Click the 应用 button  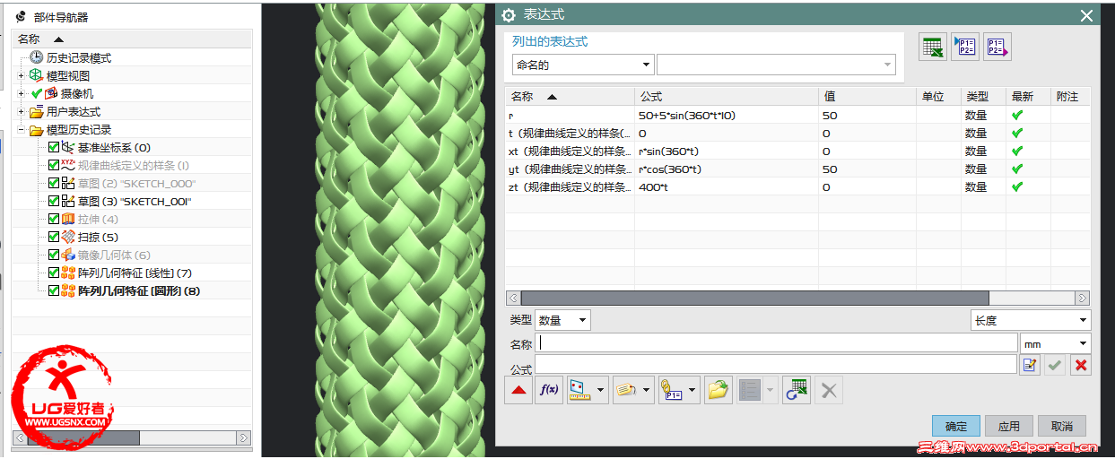tap(1009, 426)
